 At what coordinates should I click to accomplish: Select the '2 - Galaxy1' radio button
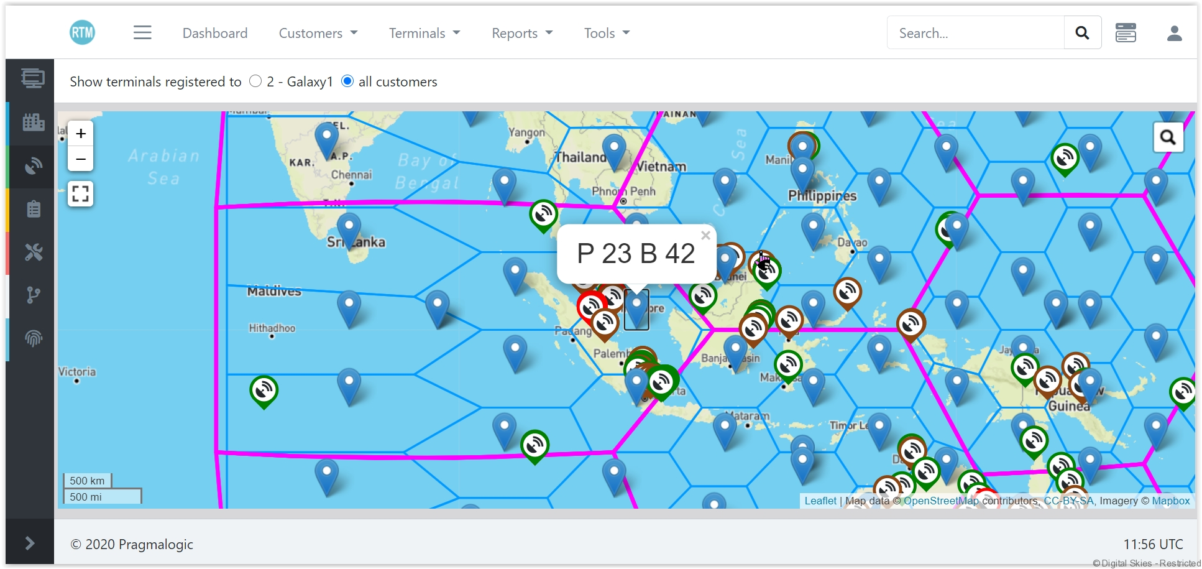255,81
